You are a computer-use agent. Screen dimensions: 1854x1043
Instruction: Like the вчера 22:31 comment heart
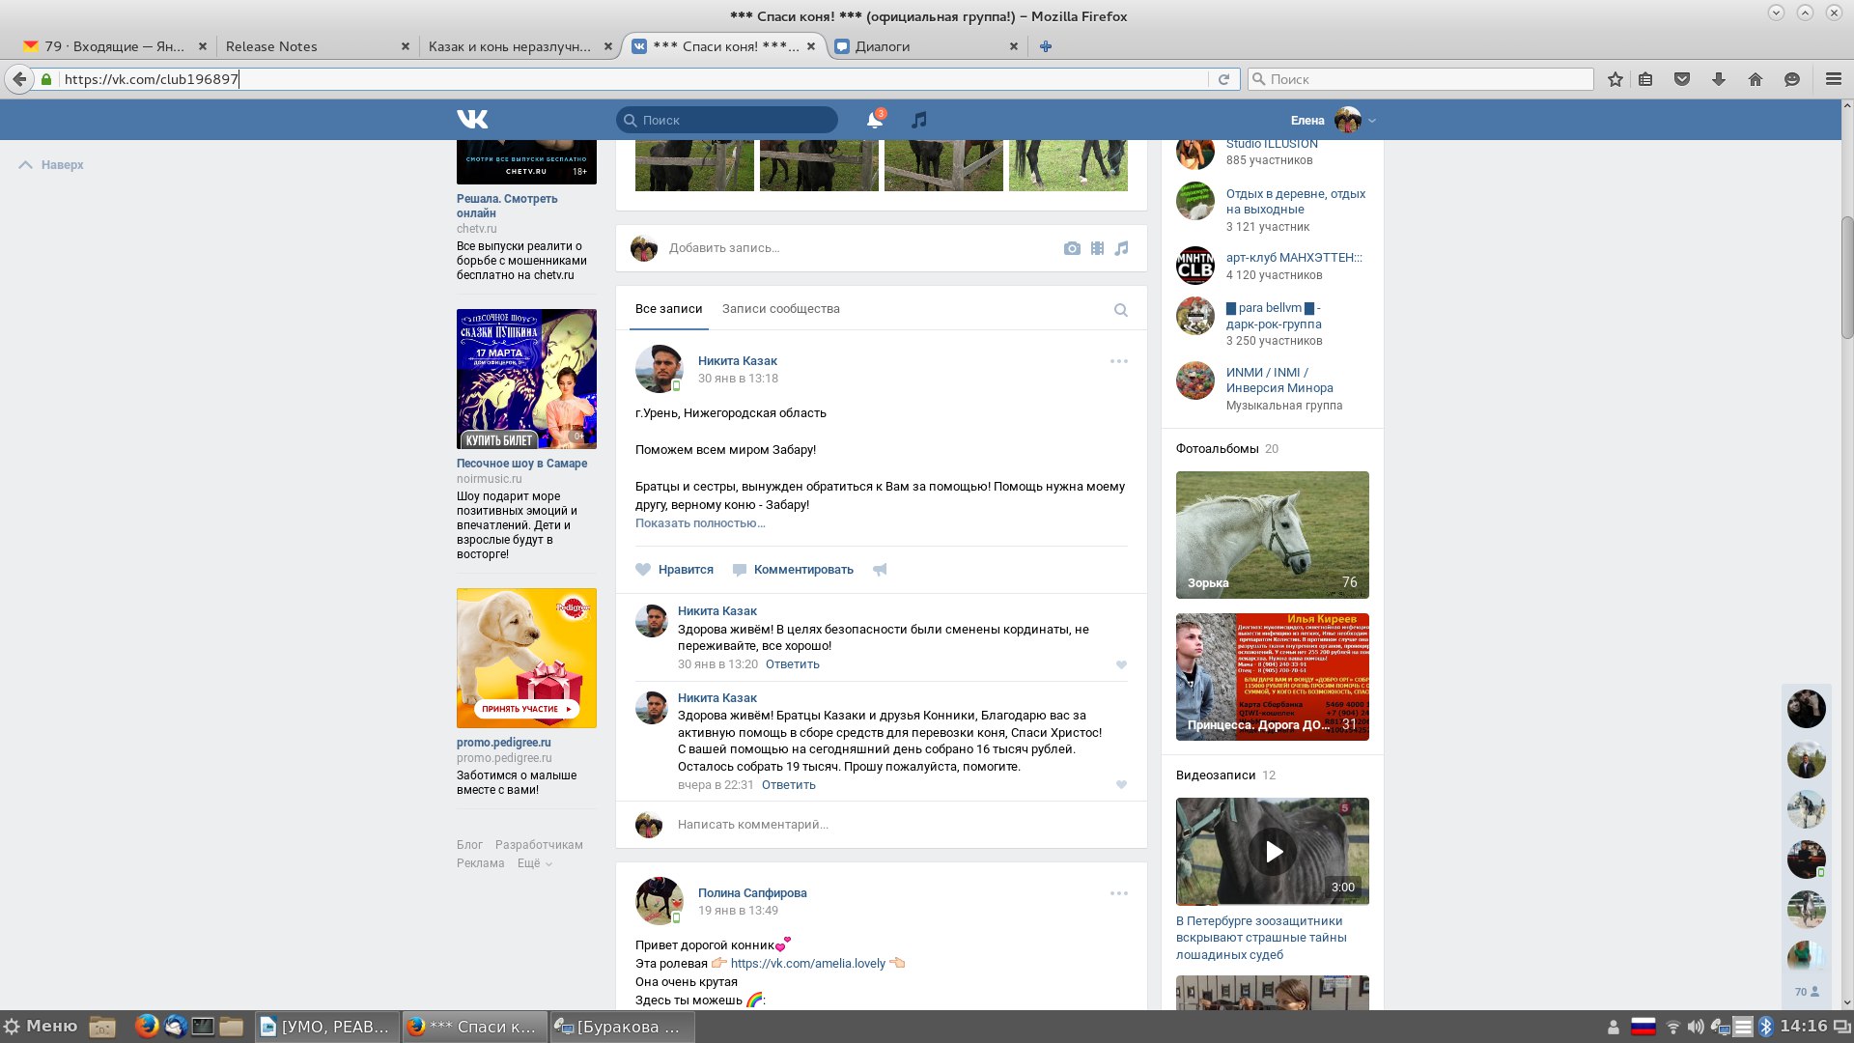(1121, 785)
